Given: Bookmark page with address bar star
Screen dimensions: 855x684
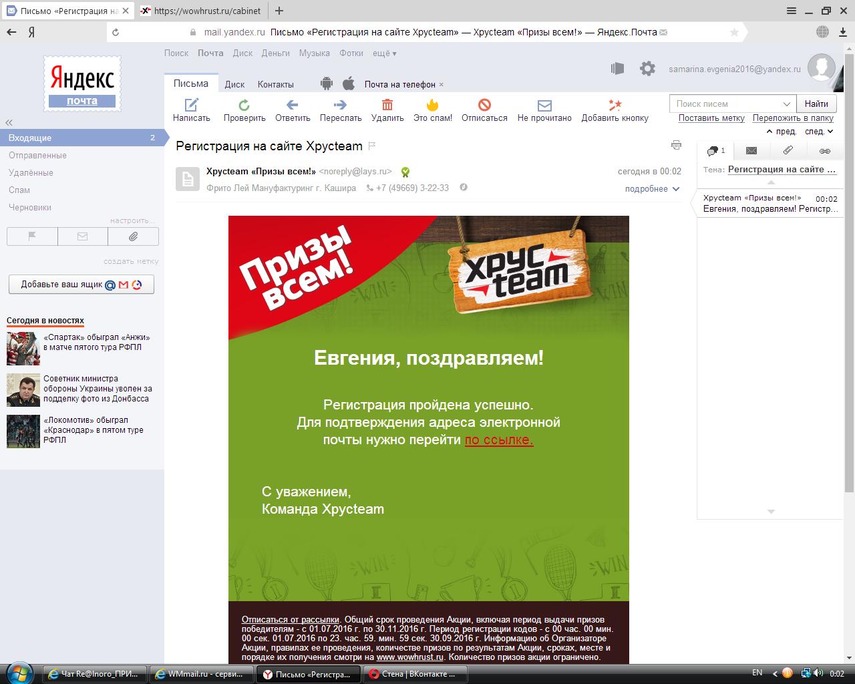Looking at the screenshot, I should click(734, 32).
